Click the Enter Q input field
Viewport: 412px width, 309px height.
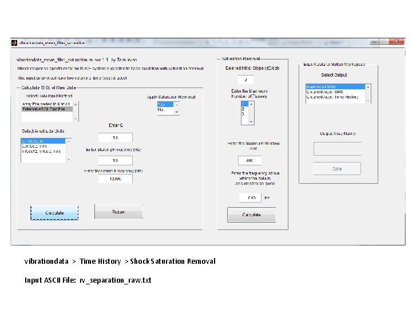[116, 137]
